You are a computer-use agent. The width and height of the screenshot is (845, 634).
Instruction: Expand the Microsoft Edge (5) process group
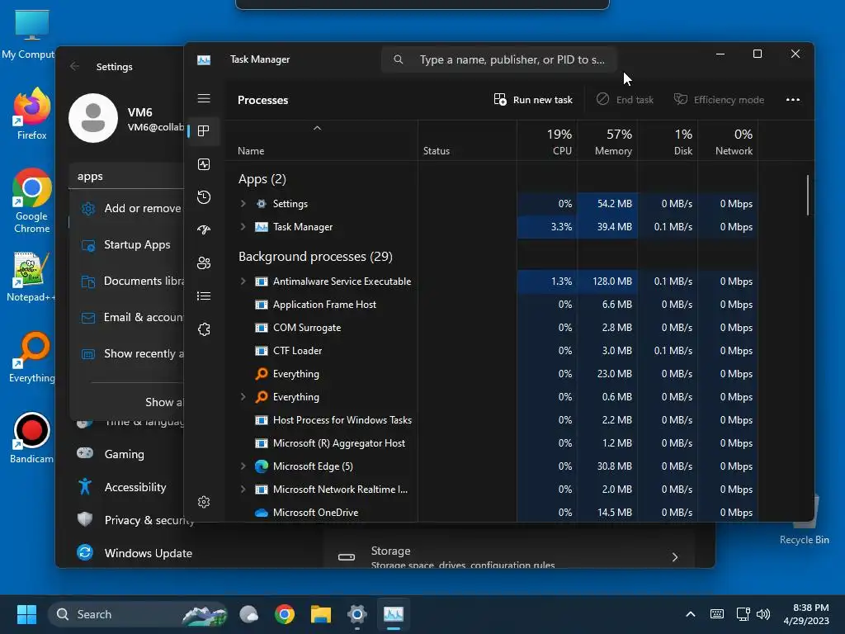(x=243, y=466)
